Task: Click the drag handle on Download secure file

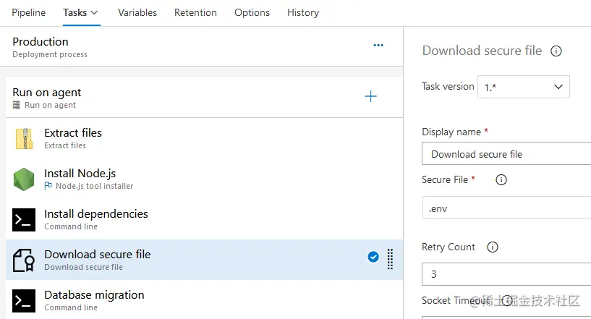Action: coord(390,259)
